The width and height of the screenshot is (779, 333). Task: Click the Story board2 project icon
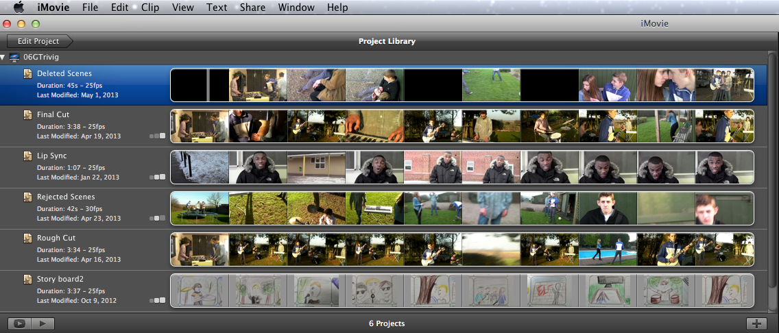(x=28, y=280)
